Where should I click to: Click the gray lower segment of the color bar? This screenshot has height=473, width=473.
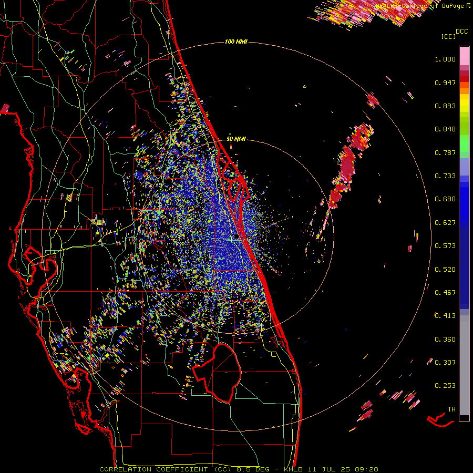464,365
